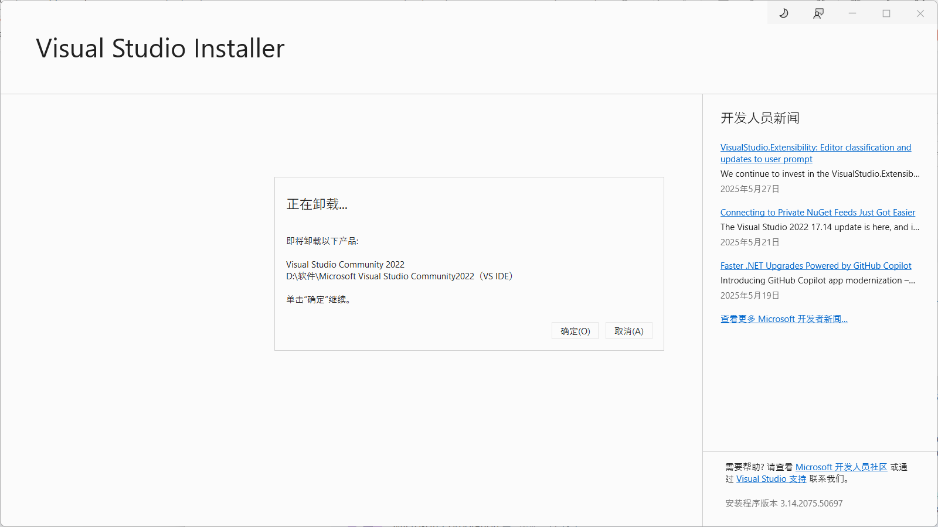Select the 2025年5月27日 date
This screenshot has height=527, width=938.
[750, 189]
